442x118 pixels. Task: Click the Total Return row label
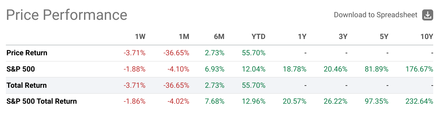(x=26, y=85)
